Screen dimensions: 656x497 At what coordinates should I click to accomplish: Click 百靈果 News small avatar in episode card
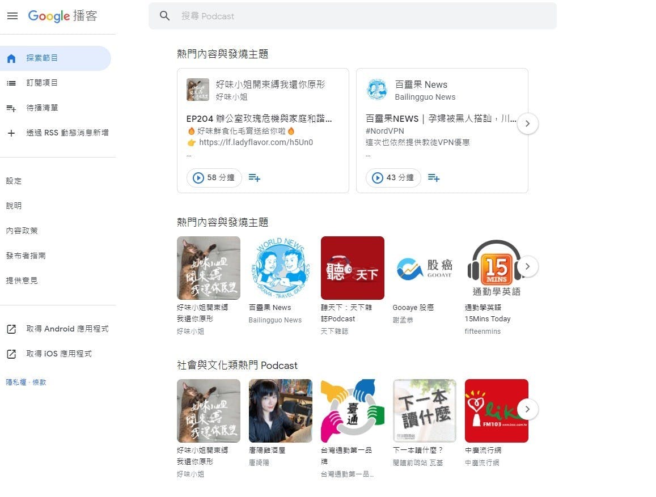click(377, 90)
